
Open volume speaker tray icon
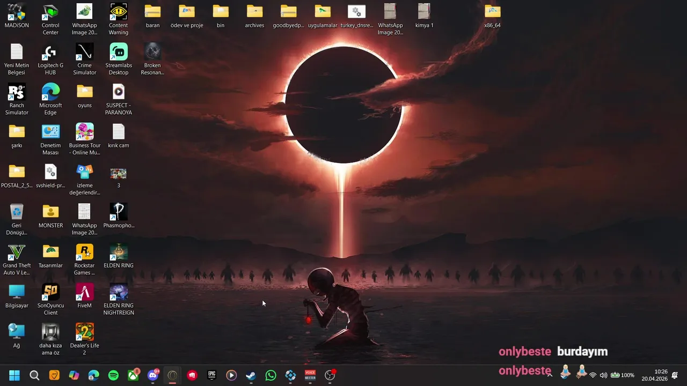click(x=603, y=375)
